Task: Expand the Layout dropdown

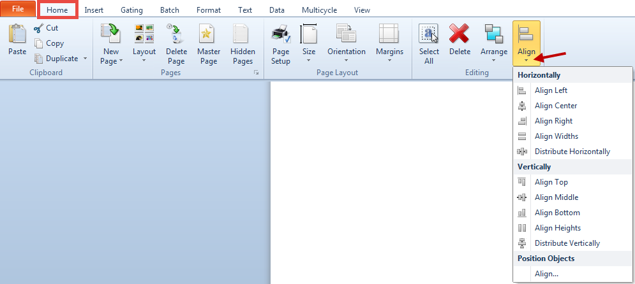Action: 144,60
